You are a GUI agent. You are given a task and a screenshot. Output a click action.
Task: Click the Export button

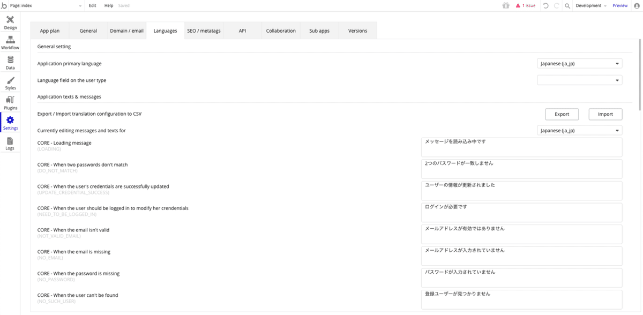click(x=562, y=114)
